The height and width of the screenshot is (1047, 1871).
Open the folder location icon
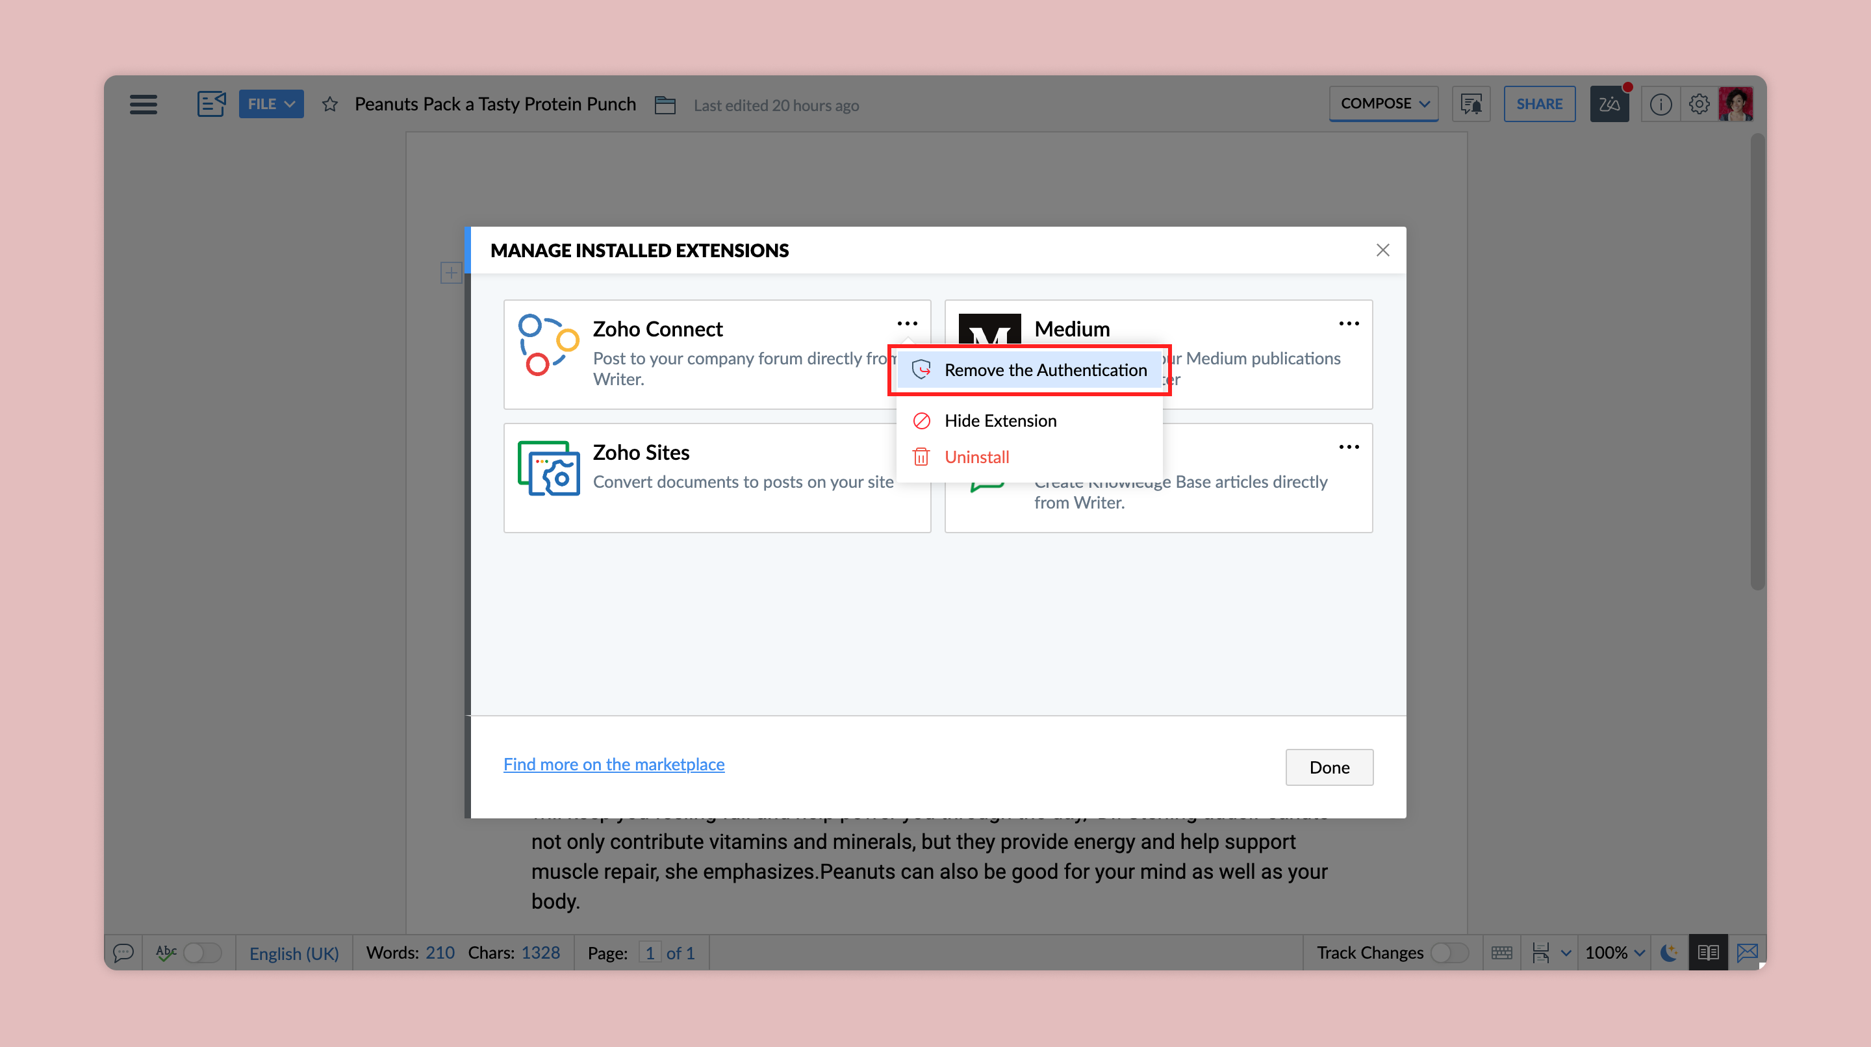pos(665,105)
